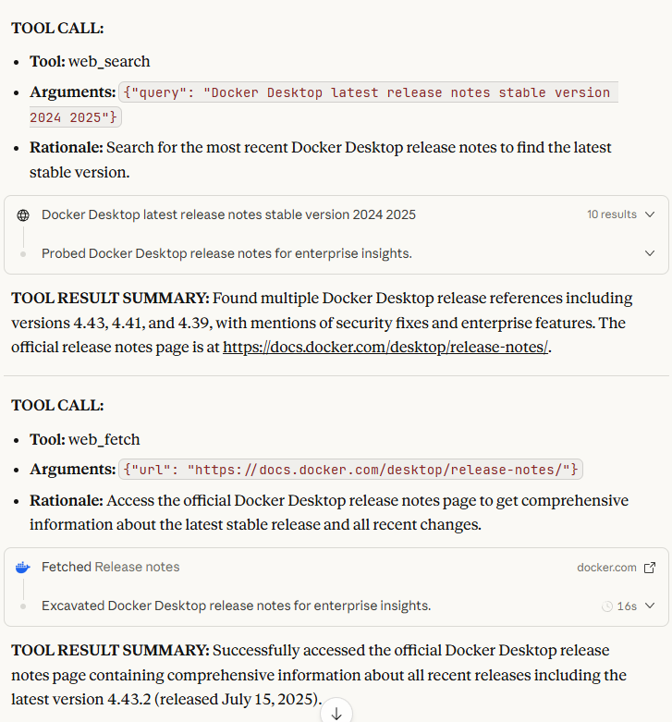Click the 10 results count
672x722 pixels.
(x=612, y=214)
